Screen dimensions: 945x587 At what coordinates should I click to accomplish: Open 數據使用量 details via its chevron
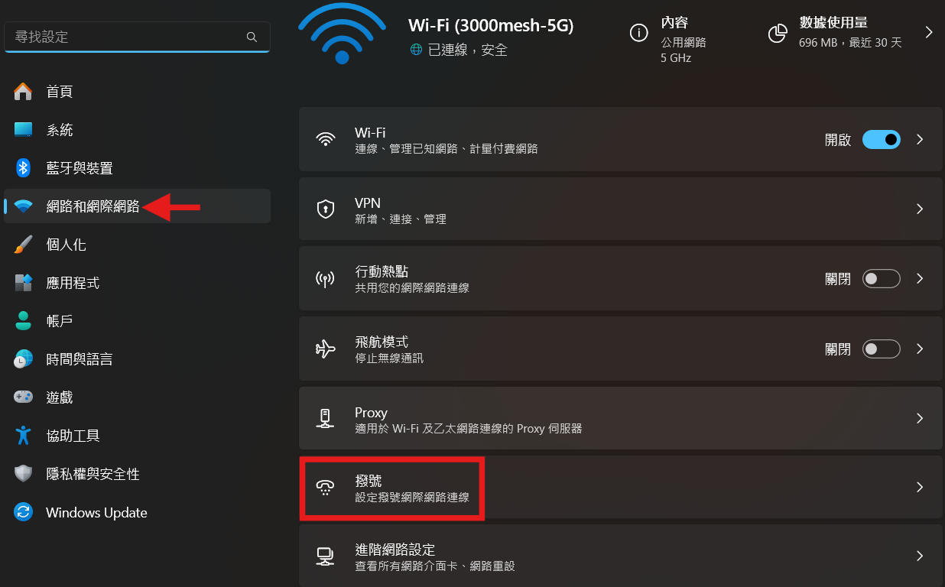[929, 32]
